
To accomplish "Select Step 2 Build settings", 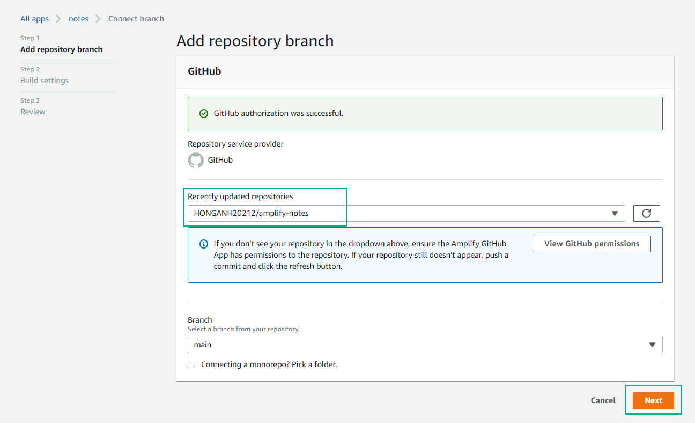I will point(45,81).
